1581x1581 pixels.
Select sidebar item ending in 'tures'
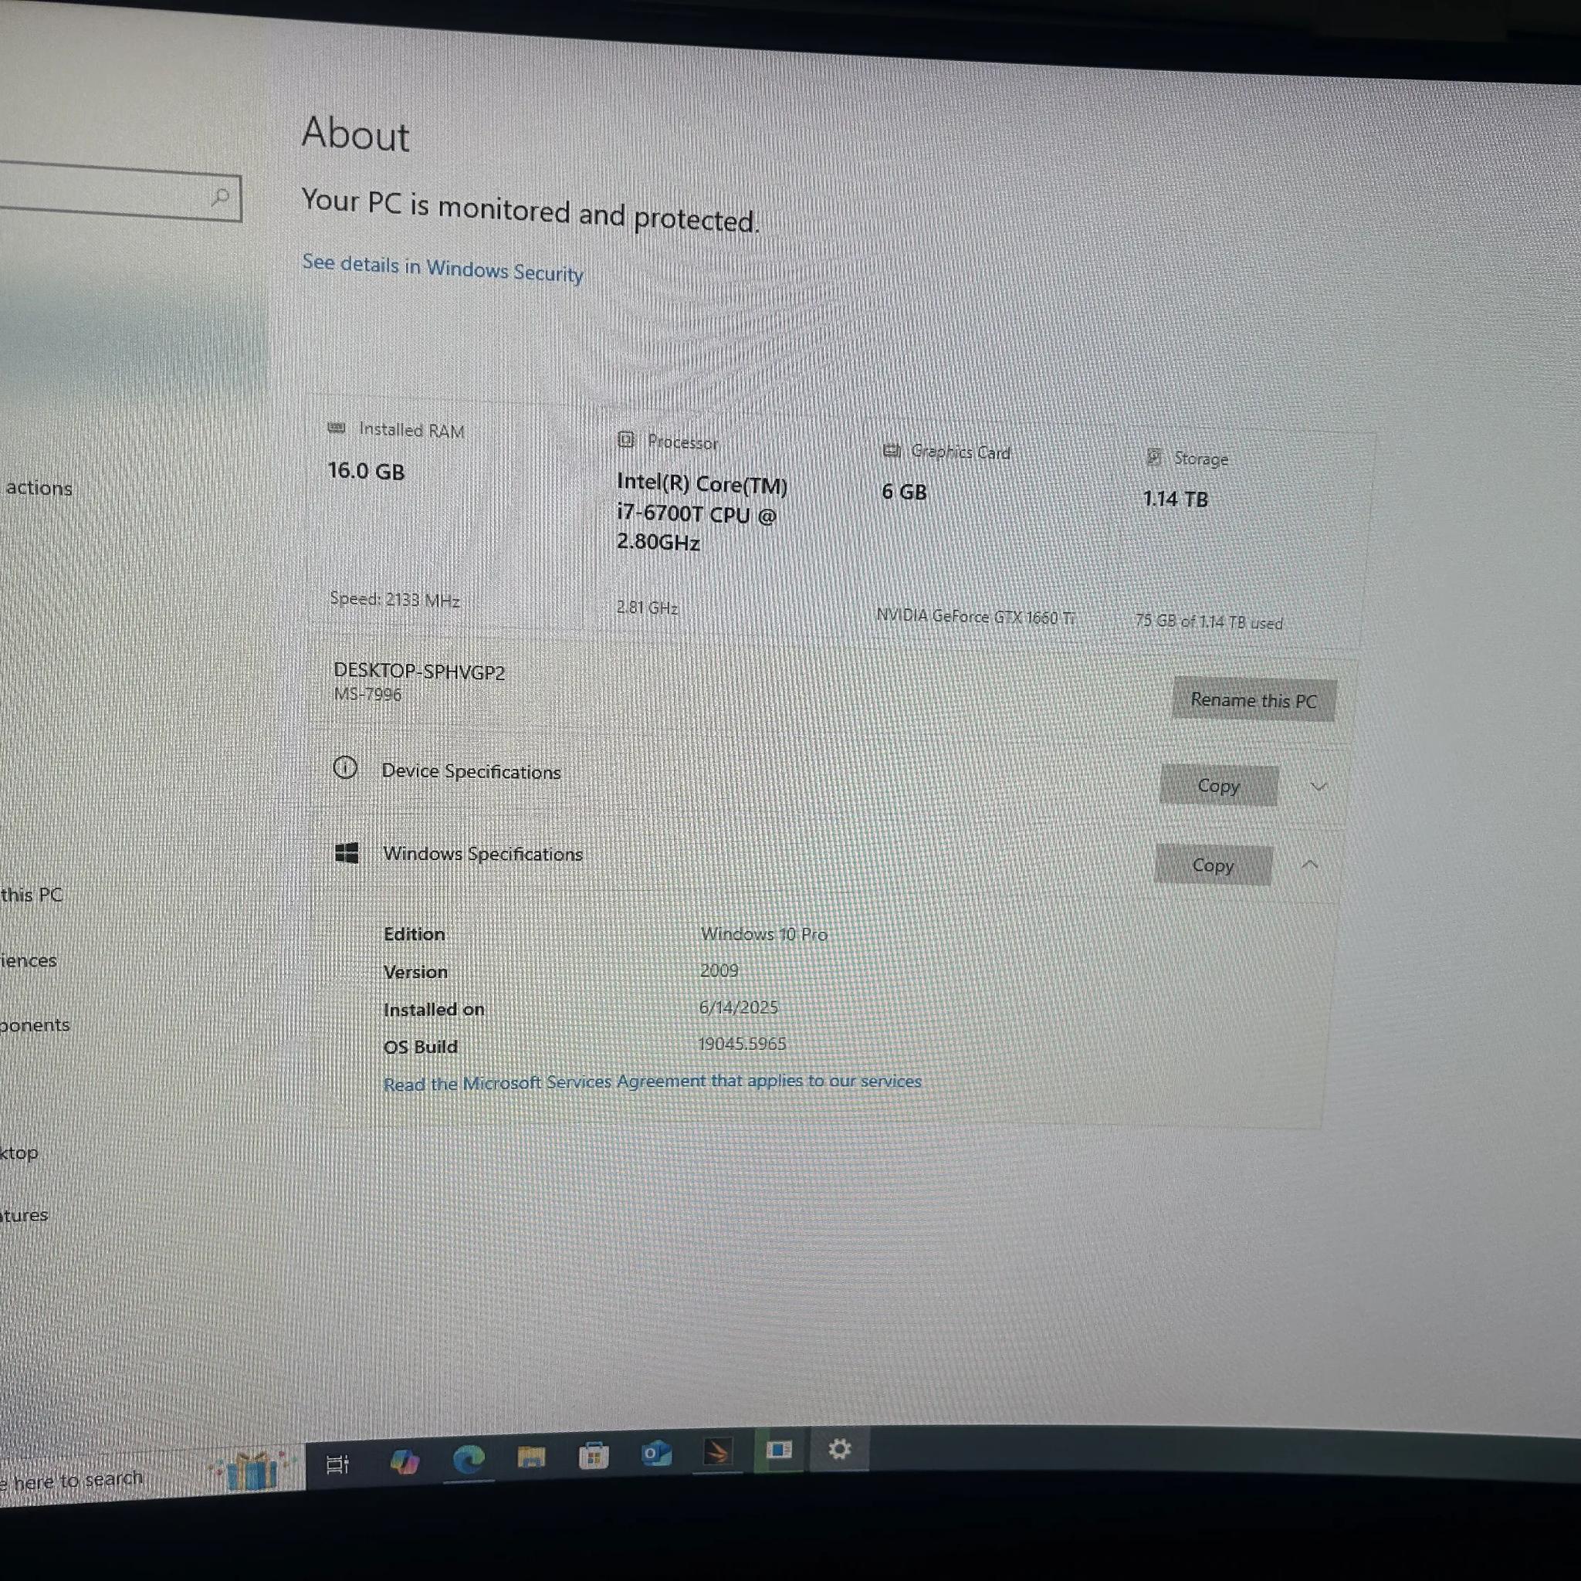pos(25,1215)
